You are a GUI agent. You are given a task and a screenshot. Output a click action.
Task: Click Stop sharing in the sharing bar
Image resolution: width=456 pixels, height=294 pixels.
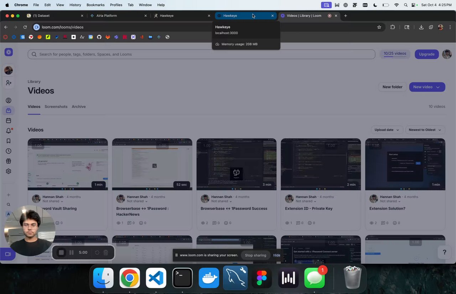pos(255,255)
